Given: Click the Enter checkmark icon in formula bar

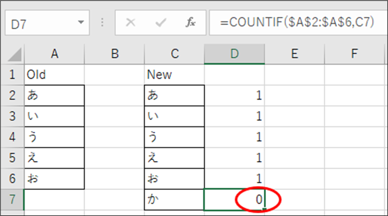Looking at the screenshot, I should coord(161,23).
